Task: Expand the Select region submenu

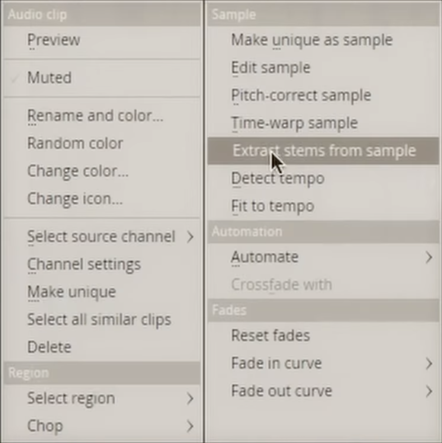Action: coord(190,398)
